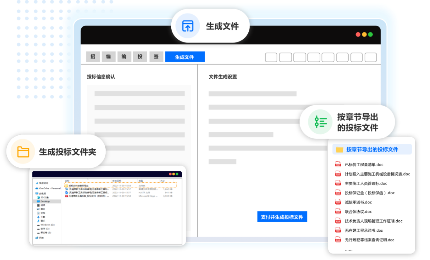Select the 生成文件 tab
The image size is (430, 260).
coord(185,57)
